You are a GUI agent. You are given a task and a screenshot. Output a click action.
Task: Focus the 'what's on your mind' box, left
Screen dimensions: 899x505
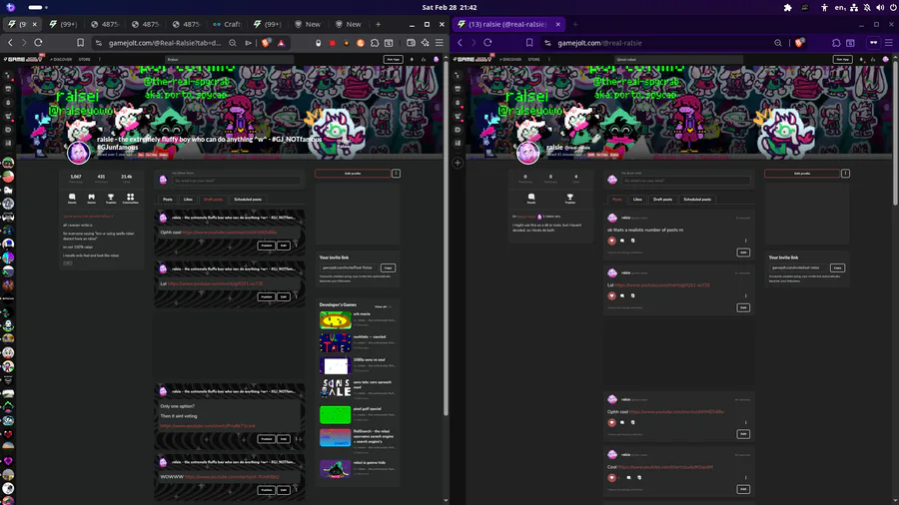tap(237, 181)
